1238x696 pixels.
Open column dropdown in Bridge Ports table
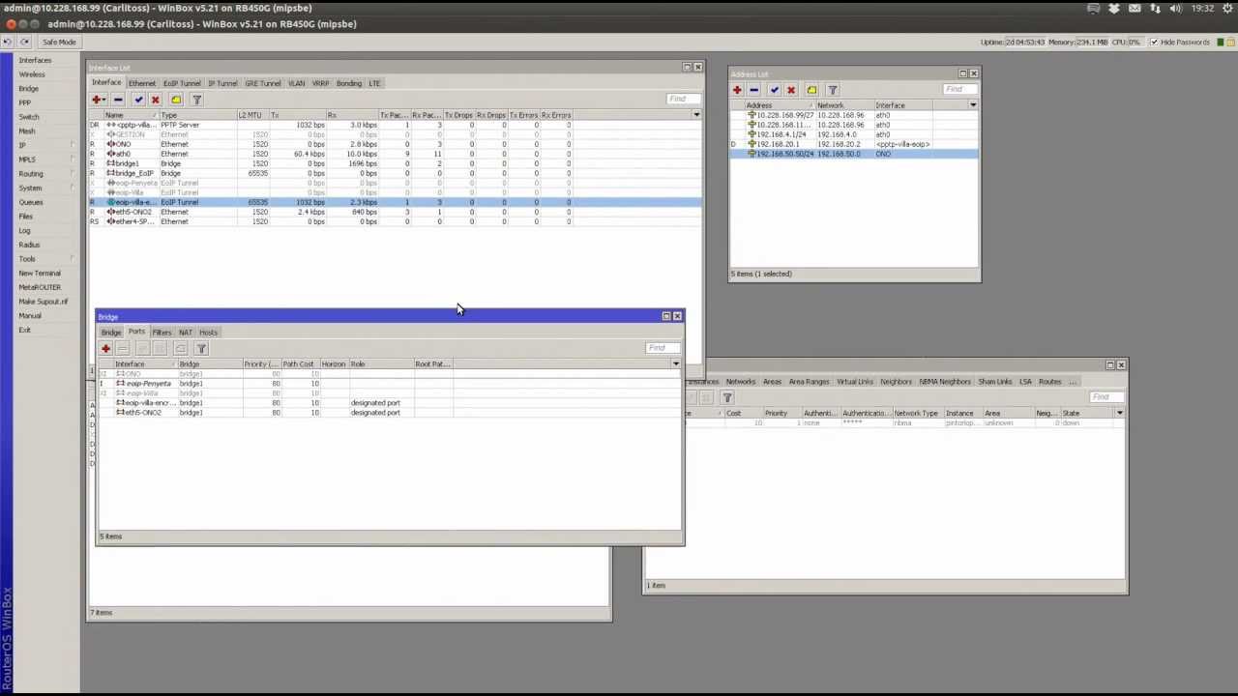(676, 364)
